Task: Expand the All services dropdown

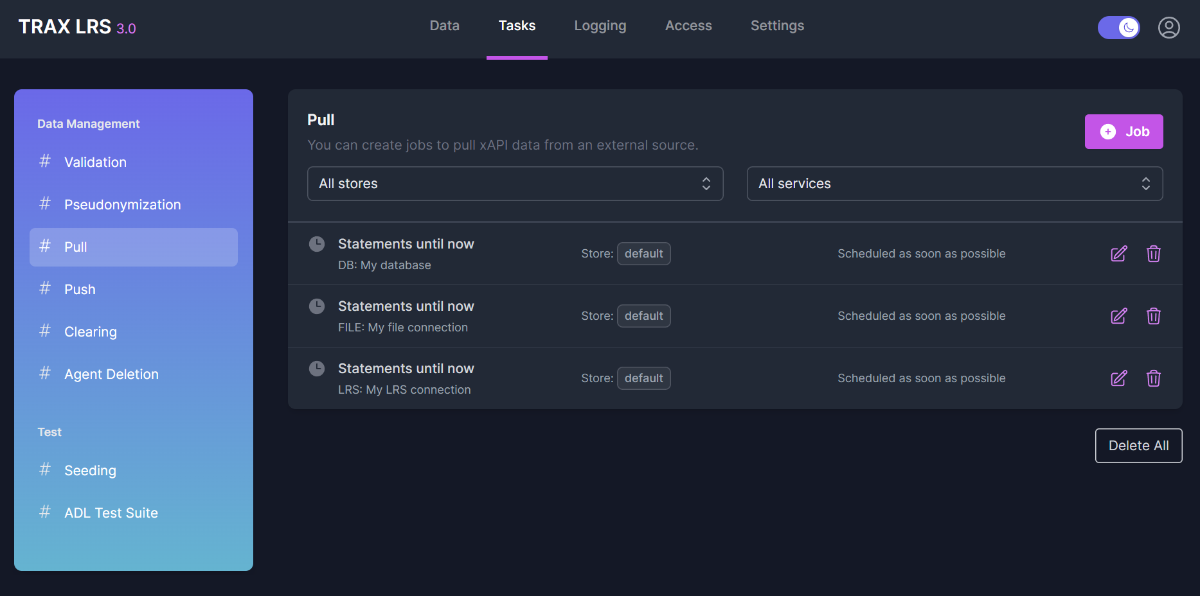Action: point(954,184)
